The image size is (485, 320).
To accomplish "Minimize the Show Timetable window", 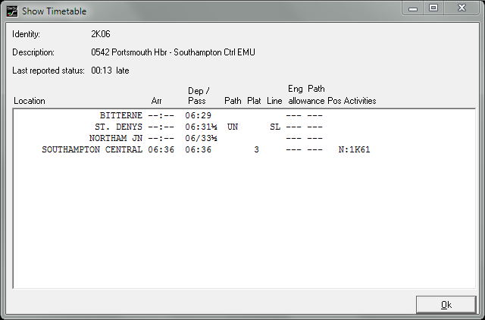I will click(412, 8).
